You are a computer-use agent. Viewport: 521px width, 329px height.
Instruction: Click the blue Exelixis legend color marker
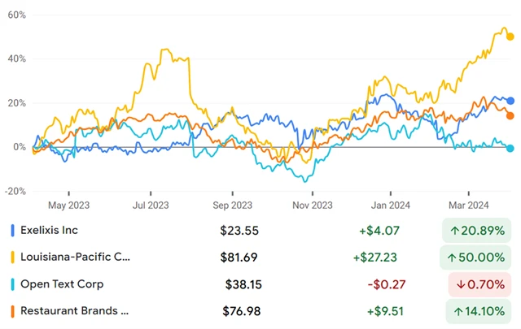coord(11,230)
